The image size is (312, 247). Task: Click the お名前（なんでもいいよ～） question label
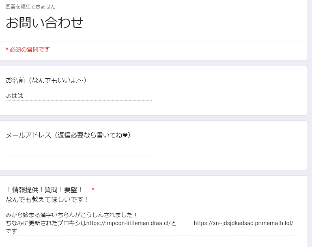[46, 80]
